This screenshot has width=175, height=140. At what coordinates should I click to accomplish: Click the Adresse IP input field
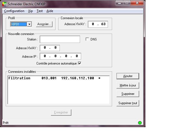coord(60,56)
